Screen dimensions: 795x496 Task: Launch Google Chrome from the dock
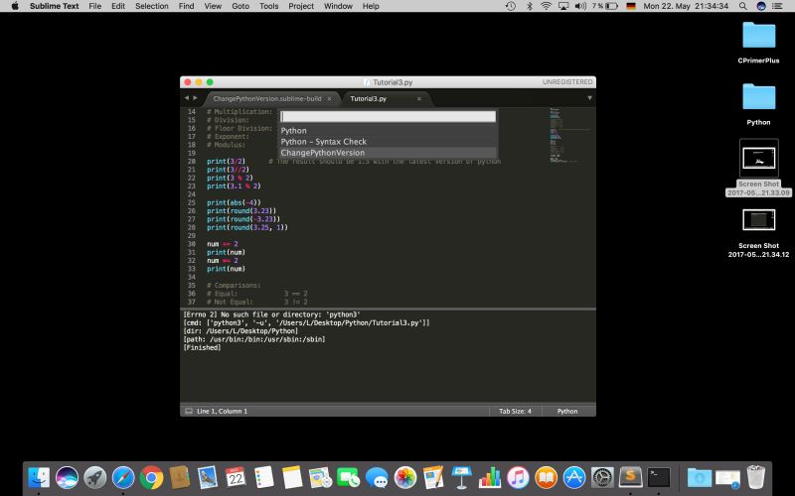point(151,477)
